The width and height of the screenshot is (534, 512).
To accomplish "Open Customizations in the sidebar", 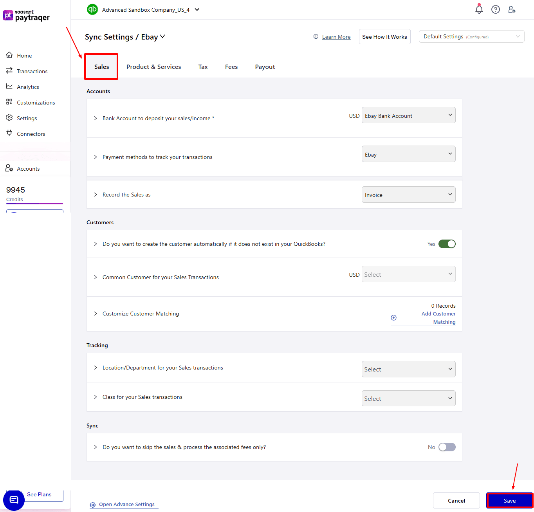I will click(36, 103).
